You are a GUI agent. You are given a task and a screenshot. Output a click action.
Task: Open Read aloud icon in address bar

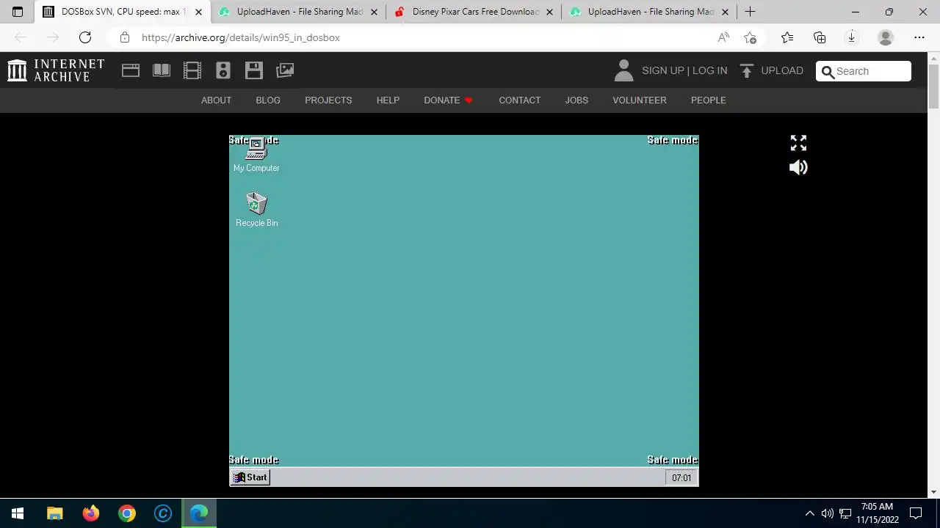click(723, 37)
